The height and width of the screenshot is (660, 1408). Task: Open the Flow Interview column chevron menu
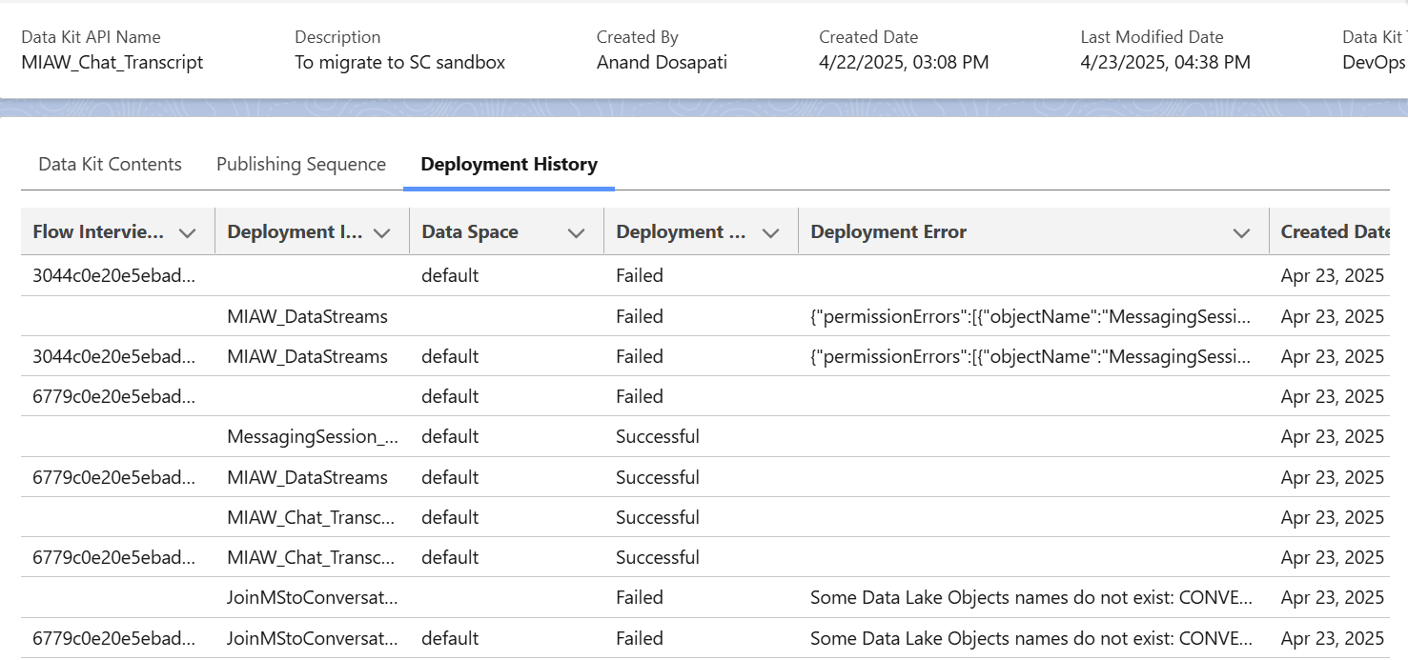point(188,232)
